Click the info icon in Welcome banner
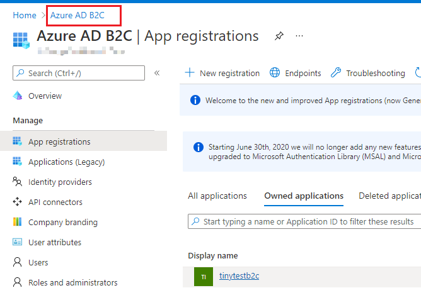The image size is (421, 288). click(x=195, y=100)
